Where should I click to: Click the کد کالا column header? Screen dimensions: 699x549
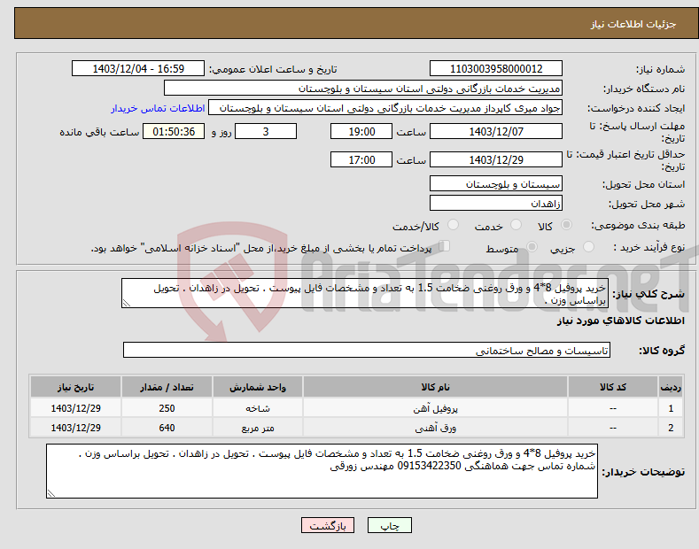pos(613,387)
